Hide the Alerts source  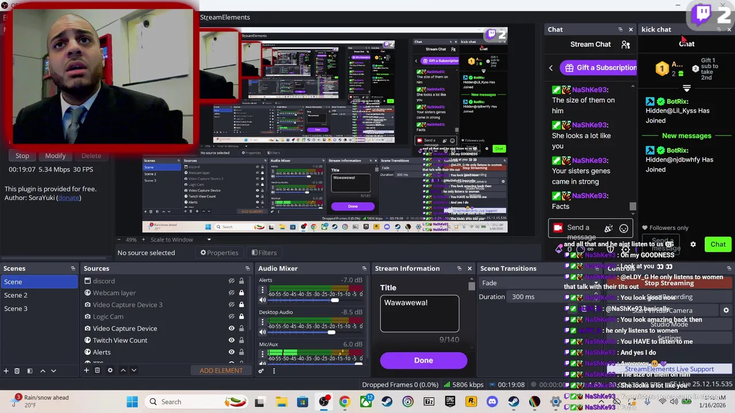[231, 352]
